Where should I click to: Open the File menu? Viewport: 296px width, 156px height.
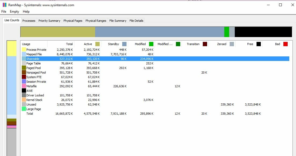click(3, 12)
